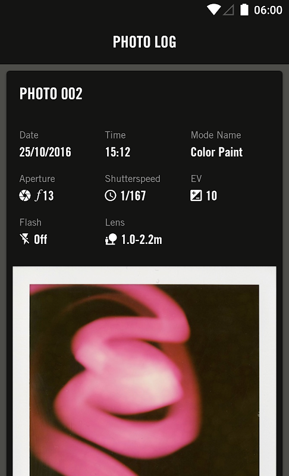
Task: Tap the 1.0-2.2m lens value
Action: click(x=142, y=239)
